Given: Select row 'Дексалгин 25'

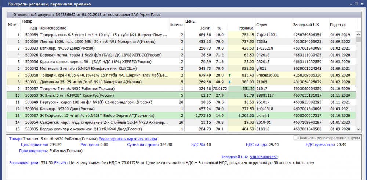Looking at the screenshot, I should tap(181, 82).
